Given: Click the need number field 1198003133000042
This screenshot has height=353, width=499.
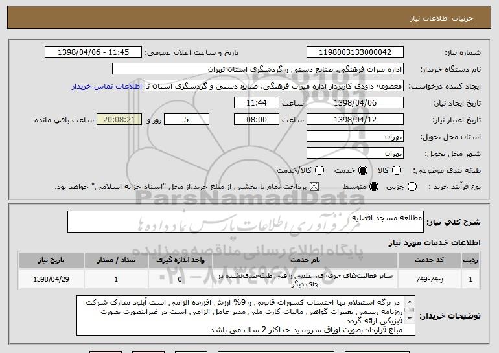Looking at the screenshot, I should click(x=355, y=52).
